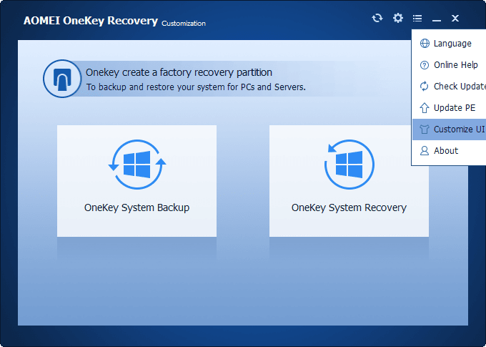This screenshot has height=347, width=486.
Task: Click the refresh icon in title bar
Action: pos(377,18)
